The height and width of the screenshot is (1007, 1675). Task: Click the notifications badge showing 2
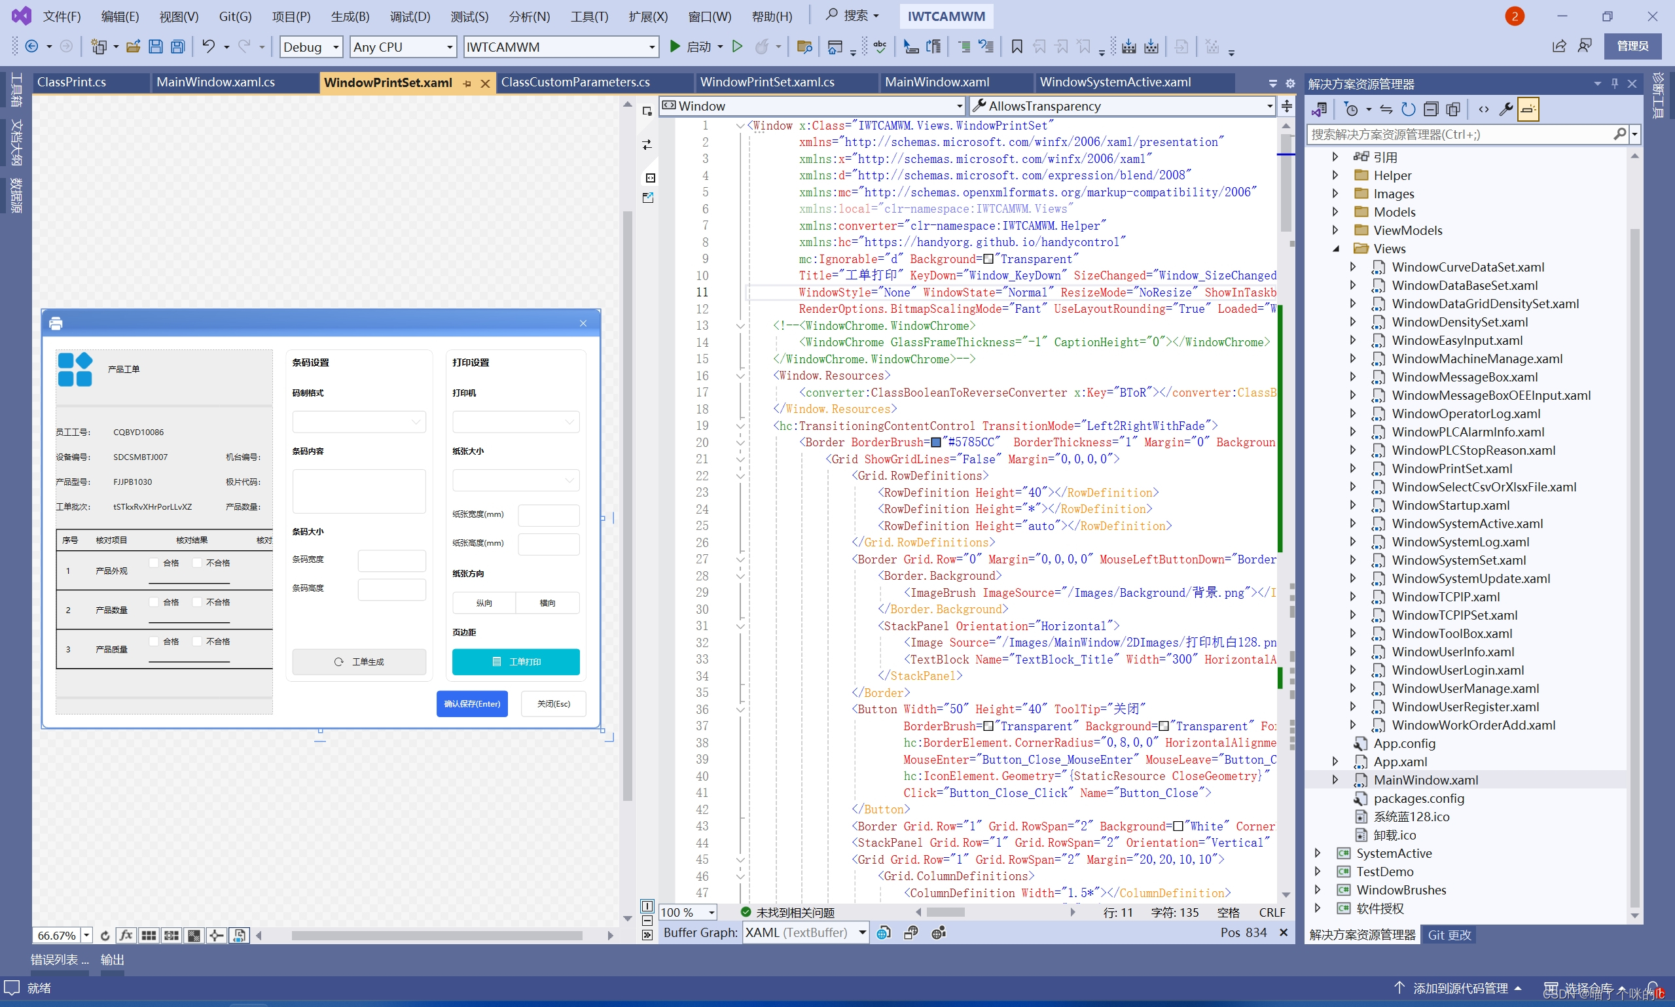[1514, 16]
